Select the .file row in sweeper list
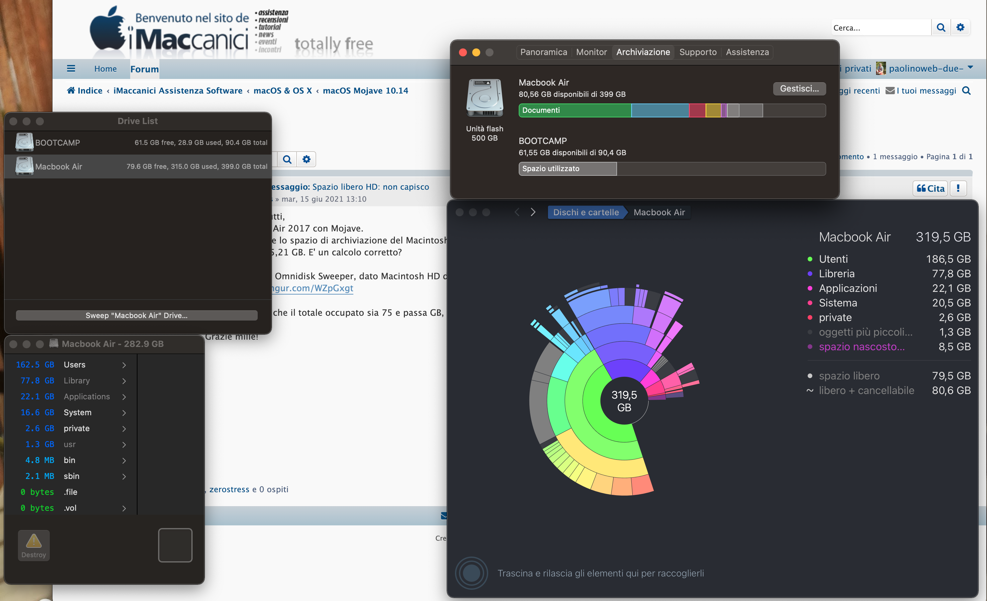 [x=71, y=492]
